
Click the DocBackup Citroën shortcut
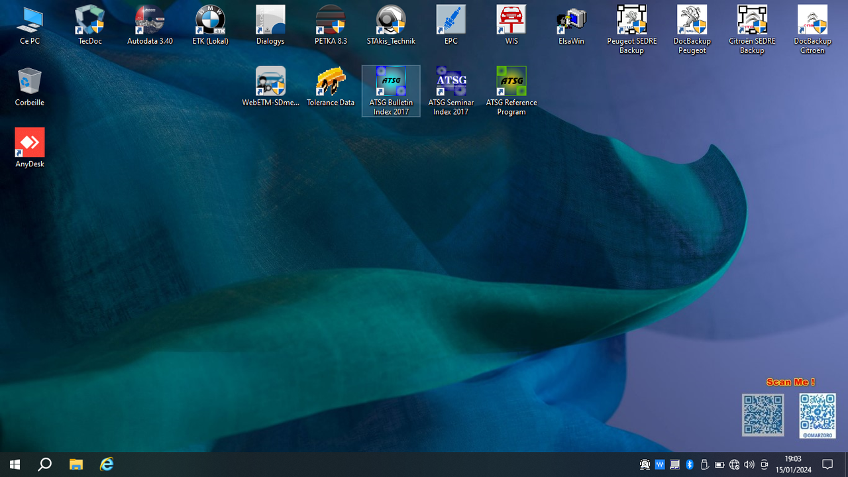click(x=812, y=30)
